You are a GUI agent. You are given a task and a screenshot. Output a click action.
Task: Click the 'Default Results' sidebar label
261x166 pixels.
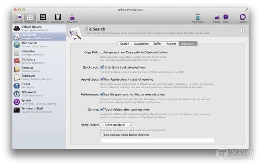(31, 27)
